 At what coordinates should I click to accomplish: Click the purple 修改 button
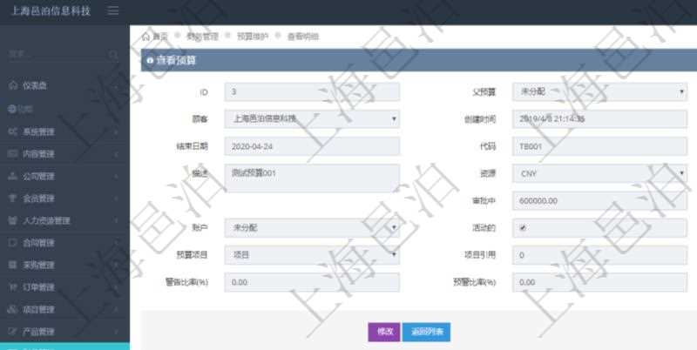pos(383,332)
